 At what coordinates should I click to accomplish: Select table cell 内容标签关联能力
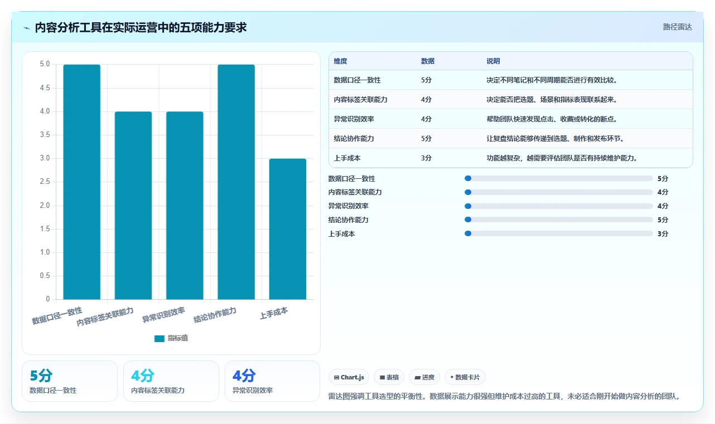(x=360, y=100)
